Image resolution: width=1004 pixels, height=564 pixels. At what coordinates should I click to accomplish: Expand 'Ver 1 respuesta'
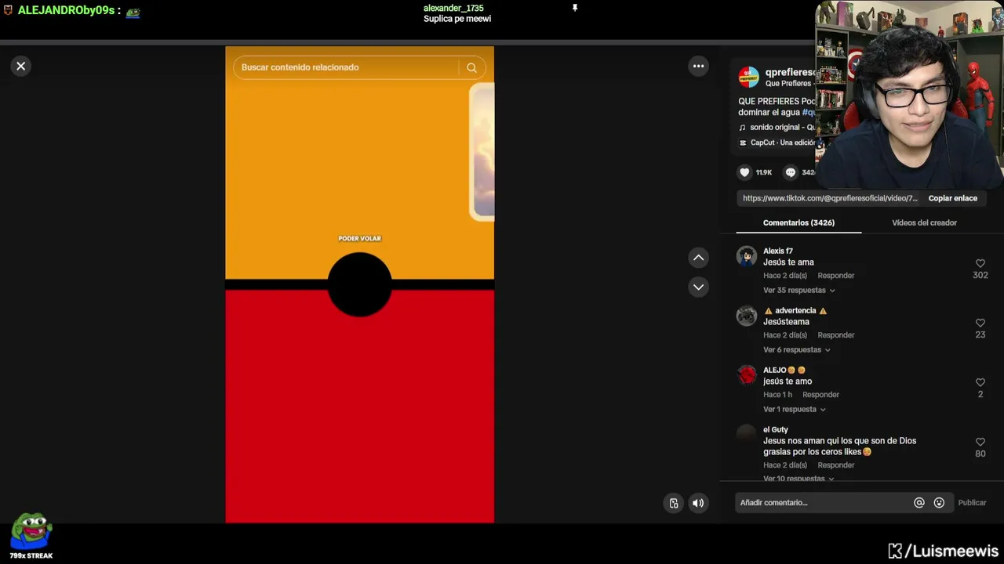(x=794, y=410)
